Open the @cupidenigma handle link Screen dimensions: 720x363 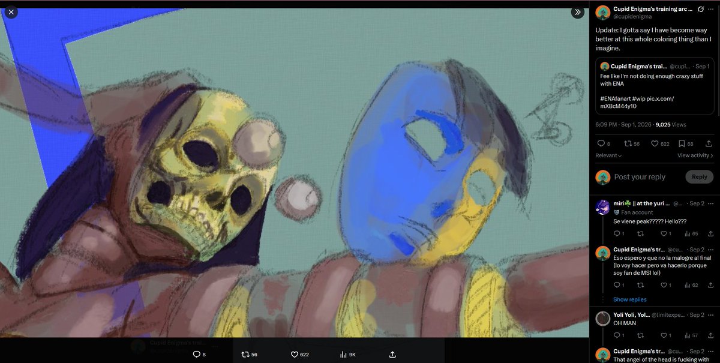point(632,17)
